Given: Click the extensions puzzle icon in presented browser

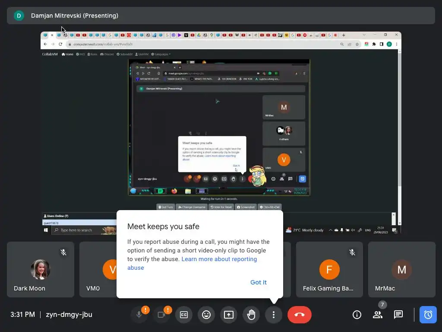Looking at the screenshot, I should tap(374, 45).
